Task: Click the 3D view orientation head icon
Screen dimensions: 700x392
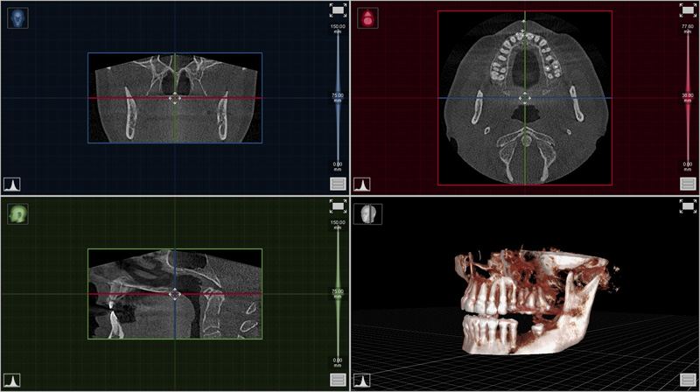Action: tap(367, 214)
